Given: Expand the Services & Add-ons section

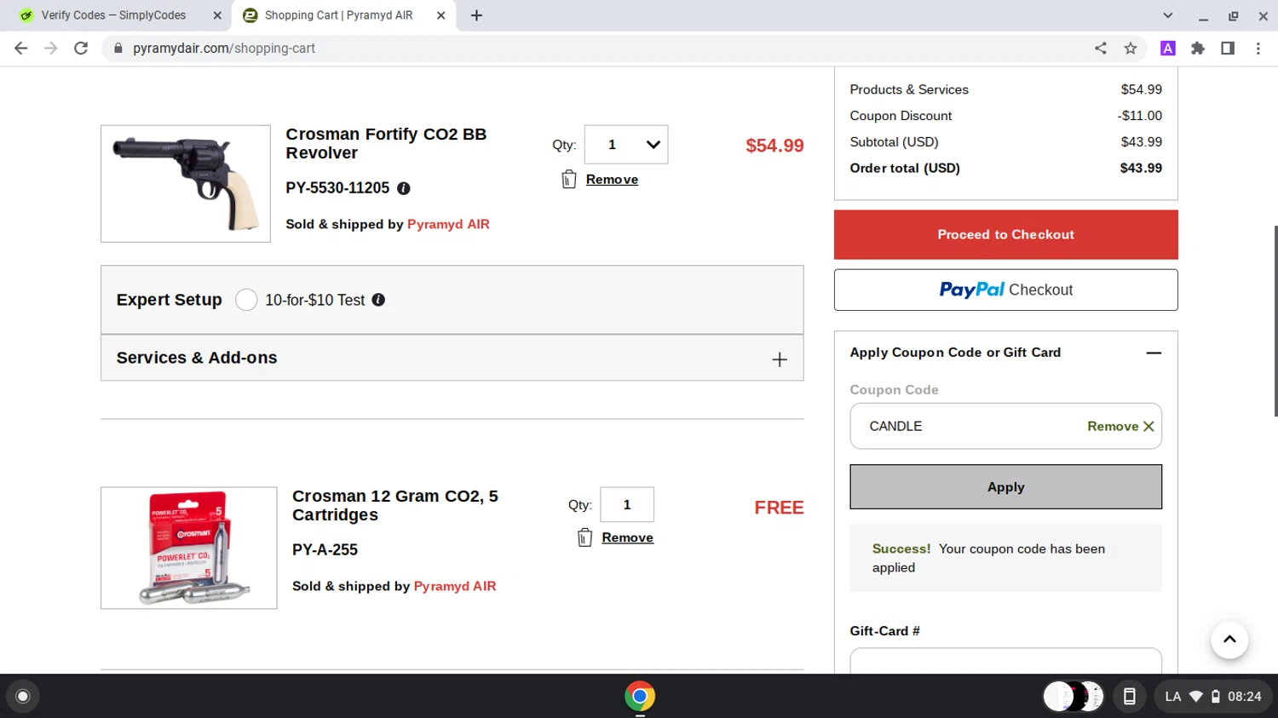Looking at the screenshot, I should pos(780,359).
